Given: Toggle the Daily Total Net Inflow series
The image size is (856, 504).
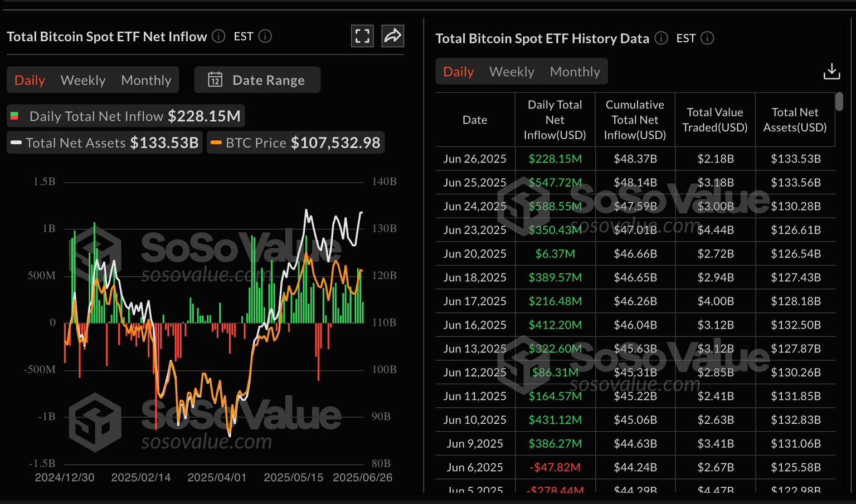Looking at the screenshot, I should (x=126, y=116).
